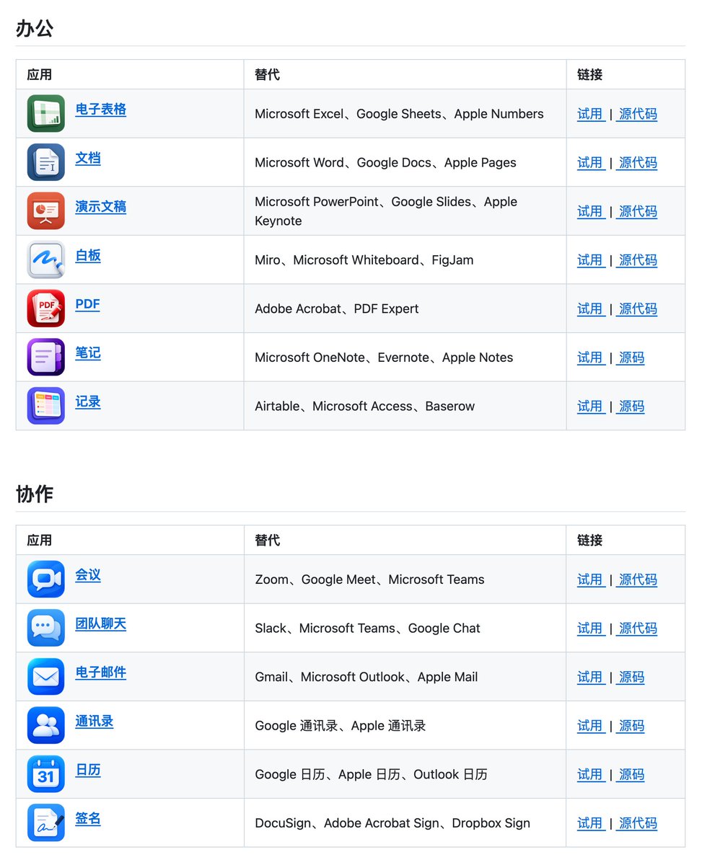The height and width of the screenshot is (865, 702).
Task: Click the green 电子表格 spreadsheet app icon
Action: click(46, 114)
